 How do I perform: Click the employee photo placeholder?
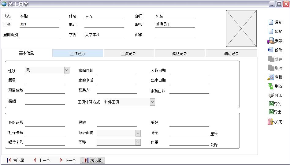[x=241, y=28]
